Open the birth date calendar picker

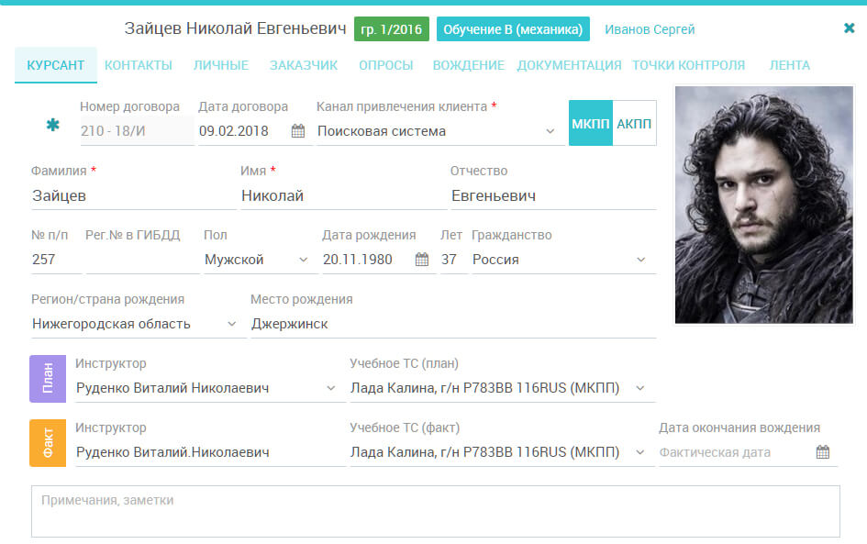pyautogui.click(x=422, y=260)
